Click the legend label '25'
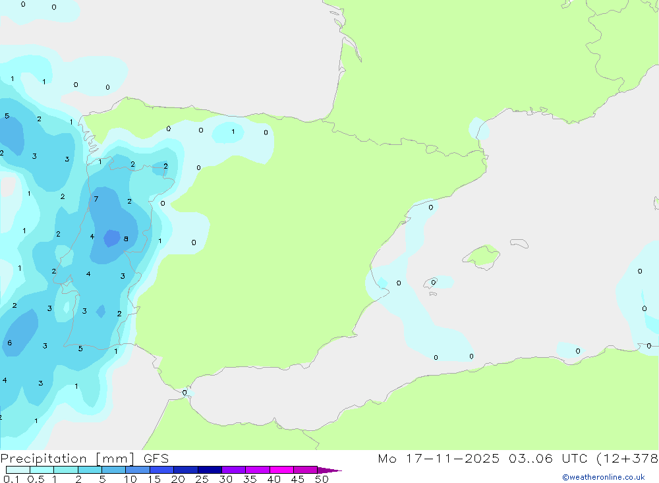 coord(202,479)
